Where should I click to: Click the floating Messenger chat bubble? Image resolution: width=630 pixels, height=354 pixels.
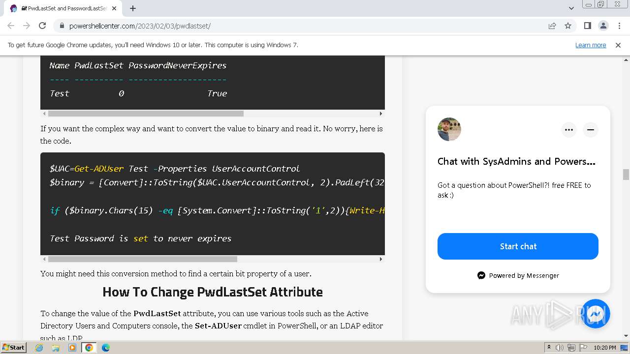pos(596,313)
